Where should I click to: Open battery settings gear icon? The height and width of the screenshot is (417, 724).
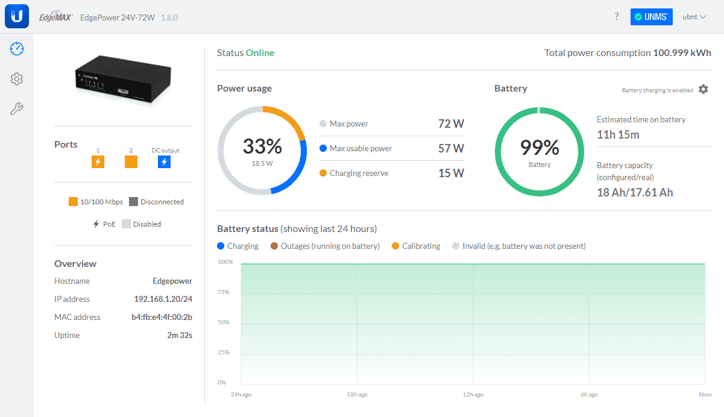tap(704, 89)
